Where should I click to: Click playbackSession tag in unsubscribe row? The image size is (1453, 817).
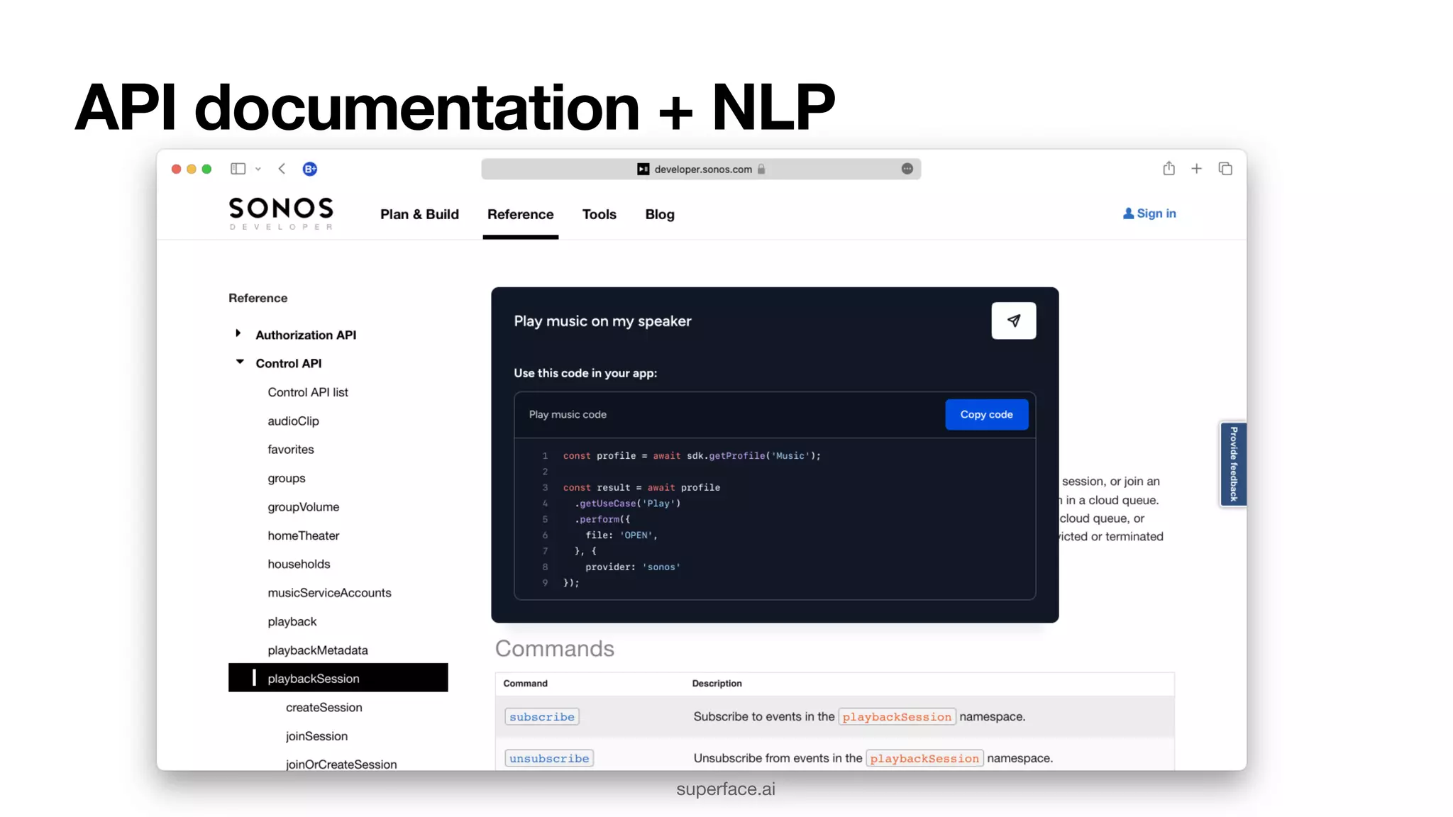924,758
